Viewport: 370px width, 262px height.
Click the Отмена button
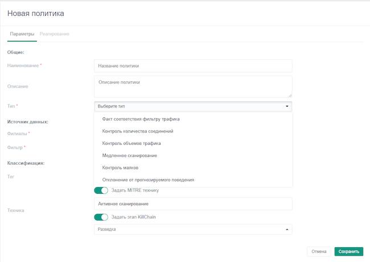click(319, 251)
